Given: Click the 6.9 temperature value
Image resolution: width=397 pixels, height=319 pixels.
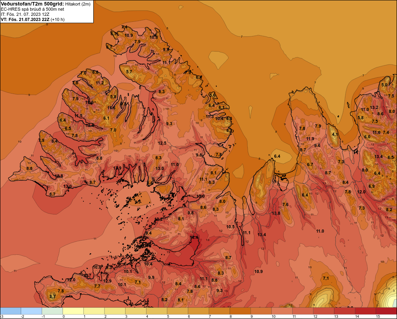Looking at the screenshot, I should pyautogui.click(x=372, y=186).
